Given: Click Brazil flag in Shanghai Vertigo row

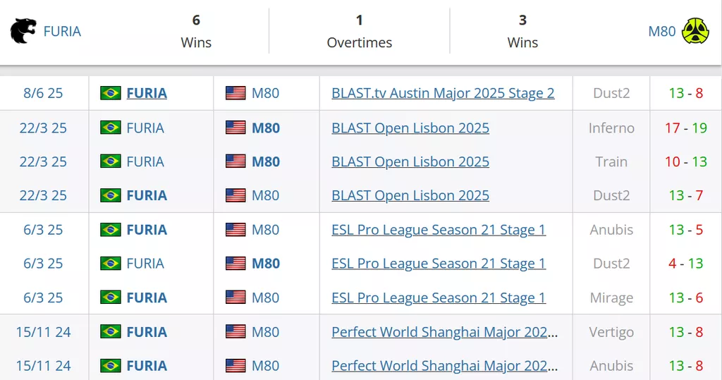Looking at the screenshot, I should tap(111, 332).
